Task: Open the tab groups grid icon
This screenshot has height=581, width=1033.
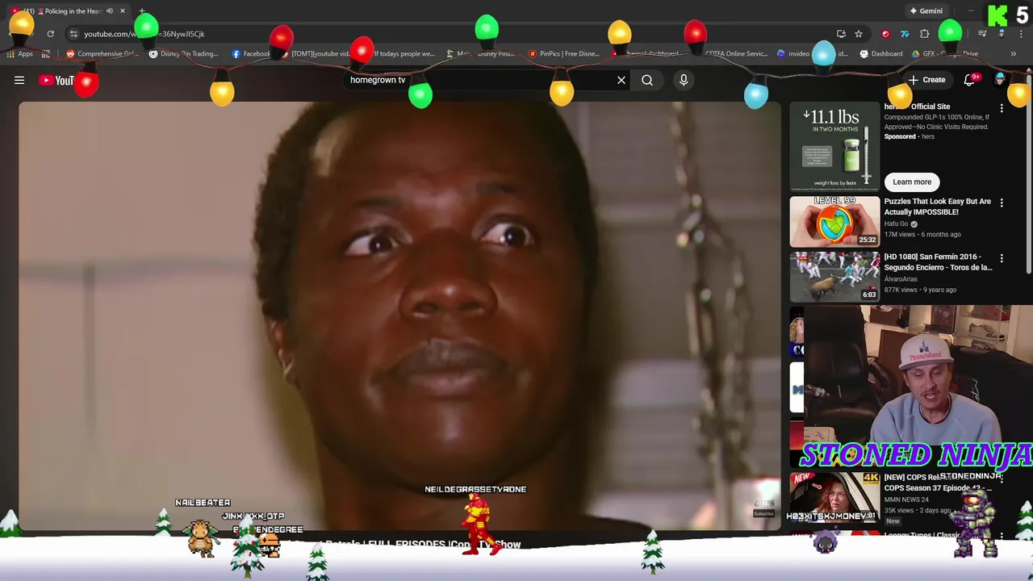Action: coord(46,54)
